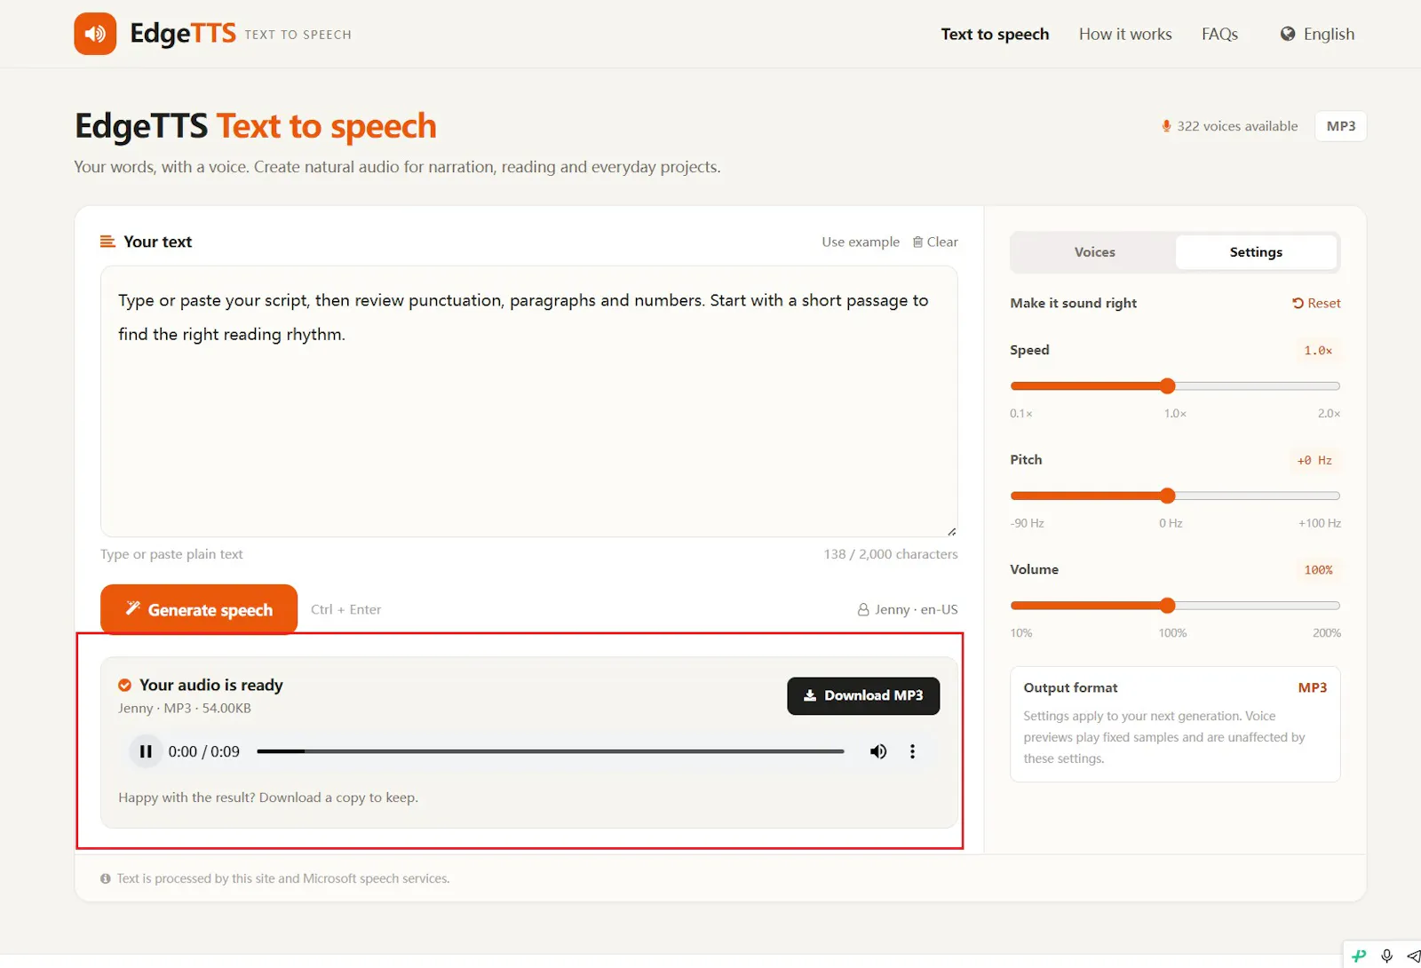Click the 322 voices available microphone label

pos(1230,126)
